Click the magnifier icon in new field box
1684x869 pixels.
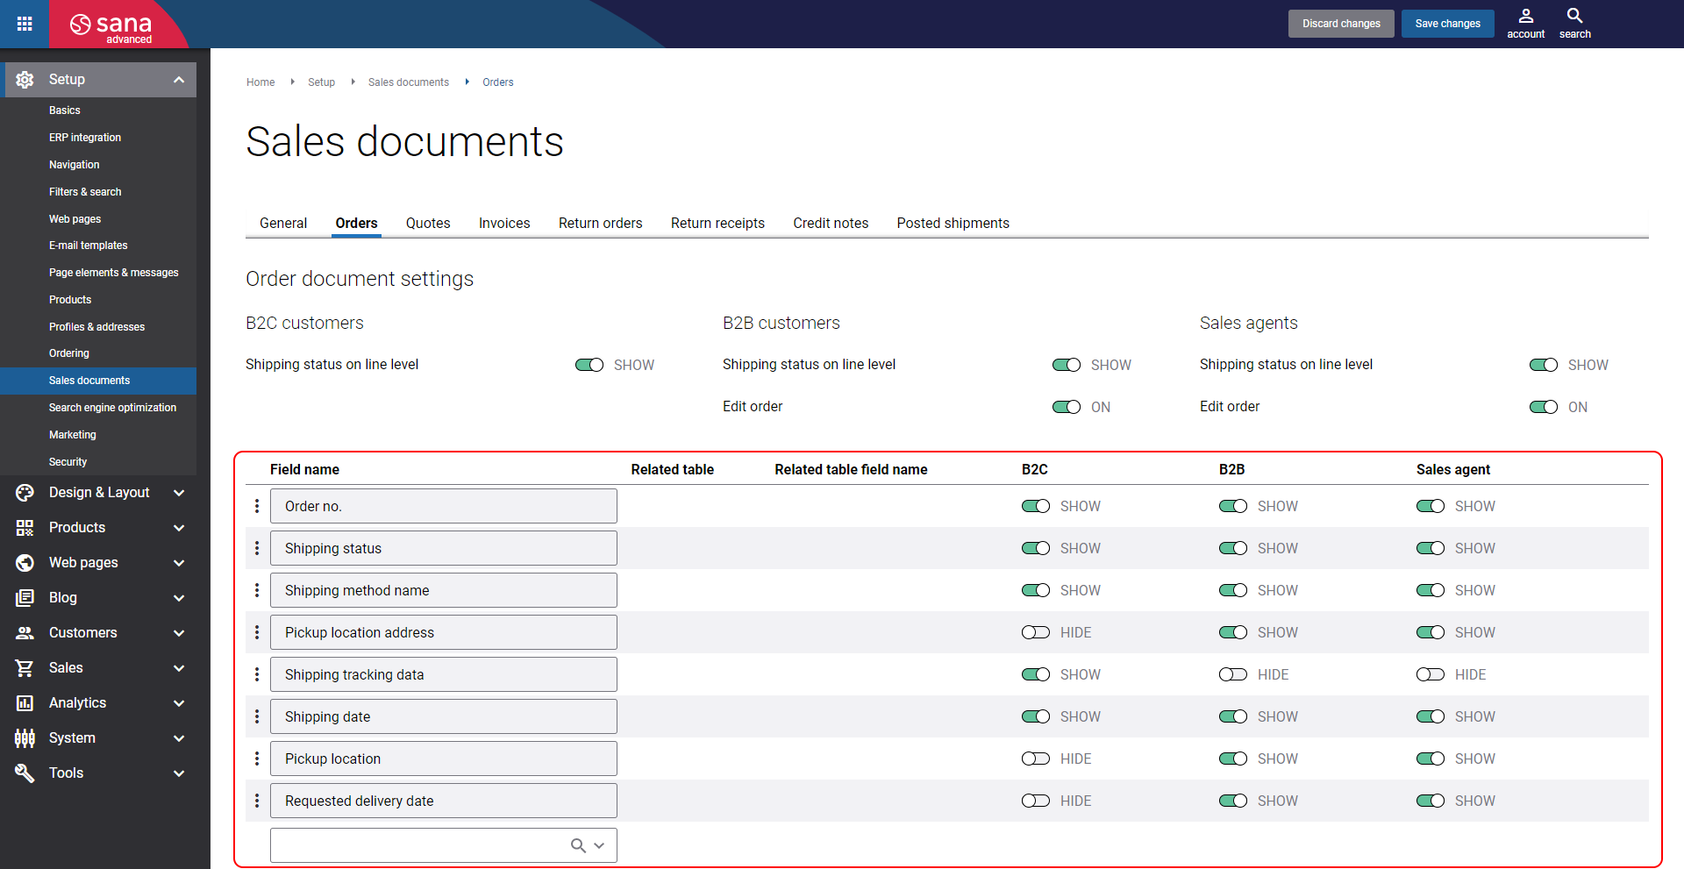(578, 845)
